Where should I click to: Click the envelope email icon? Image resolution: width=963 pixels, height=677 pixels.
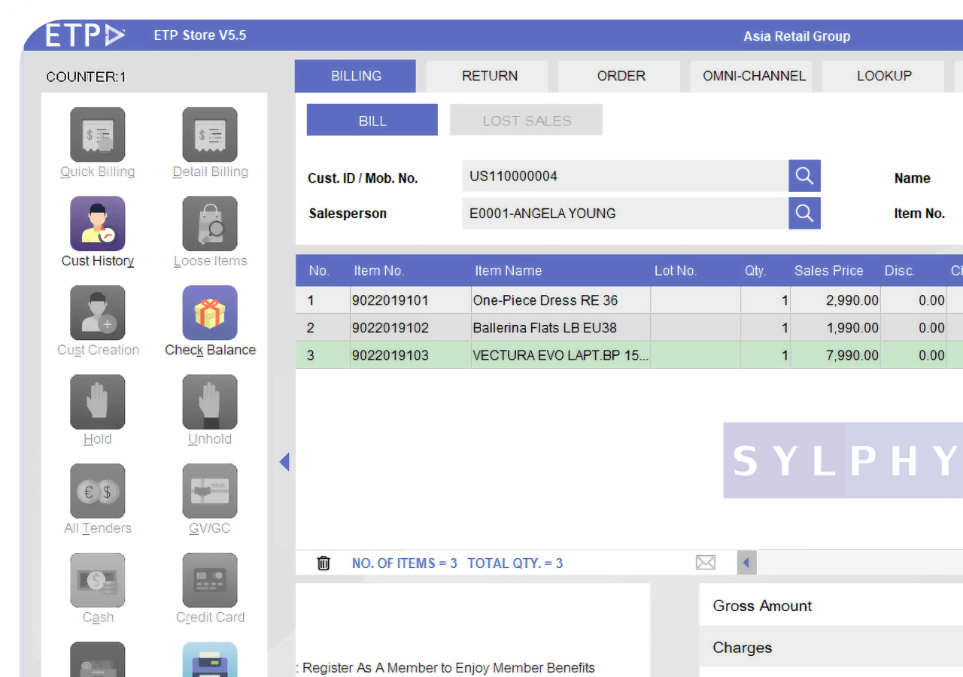pyautogui.click(x=705, y=563)
